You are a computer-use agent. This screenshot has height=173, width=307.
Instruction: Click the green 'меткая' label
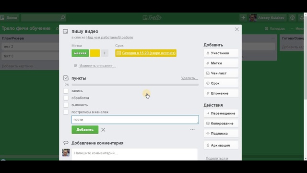pyautogui.click(x=80, y=53)
